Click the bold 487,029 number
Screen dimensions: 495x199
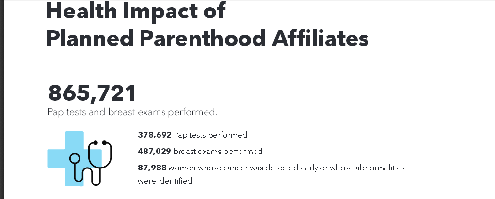tap(154, 151)
